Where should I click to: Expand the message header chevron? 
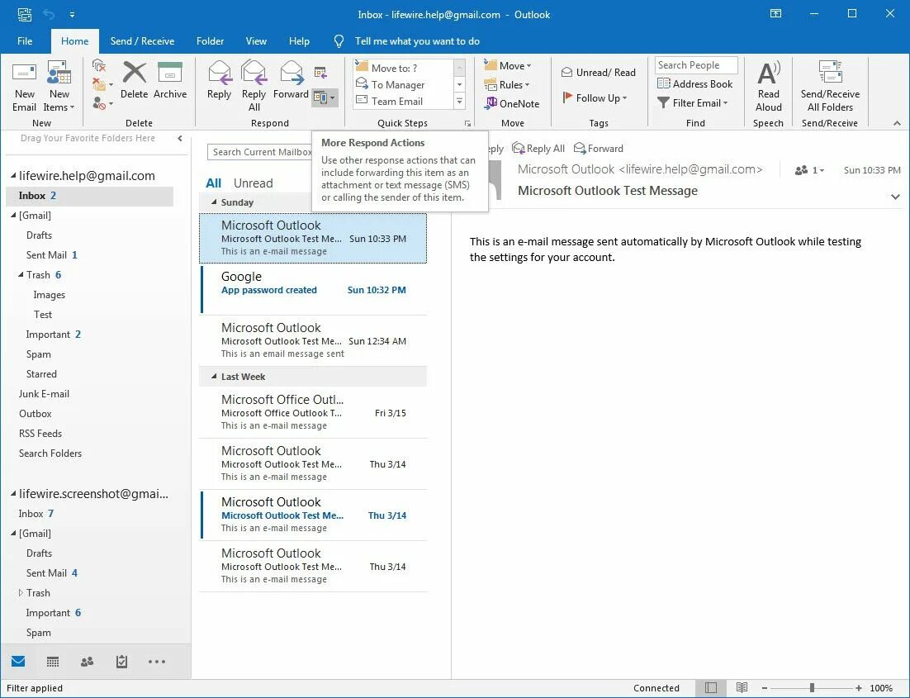coord(895,197)
